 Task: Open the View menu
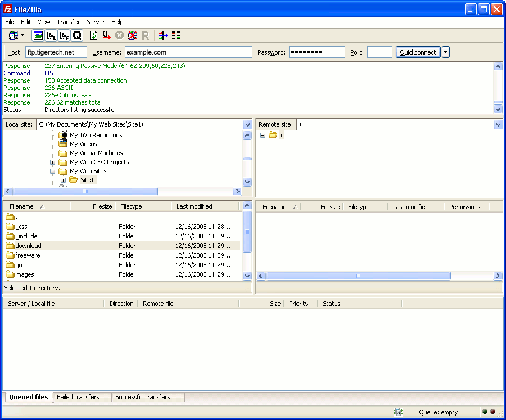(44, 22)
